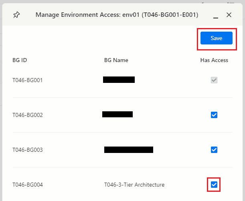
Task: Select the T046-BG003 ID cell
Action: [28, 150]
